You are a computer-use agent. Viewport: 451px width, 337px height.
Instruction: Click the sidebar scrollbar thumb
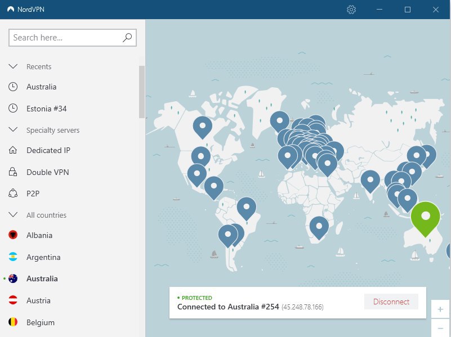(x=141, y=92)
